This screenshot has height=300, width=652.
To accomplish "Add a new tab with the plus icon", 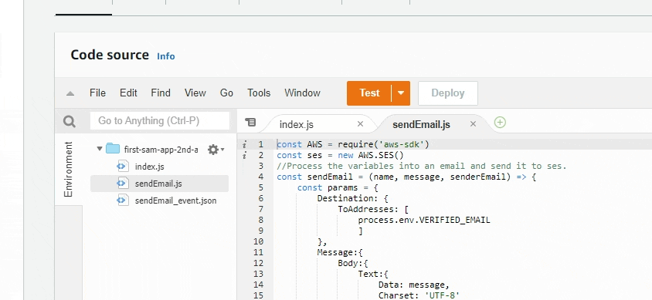I will click(501, 123).
